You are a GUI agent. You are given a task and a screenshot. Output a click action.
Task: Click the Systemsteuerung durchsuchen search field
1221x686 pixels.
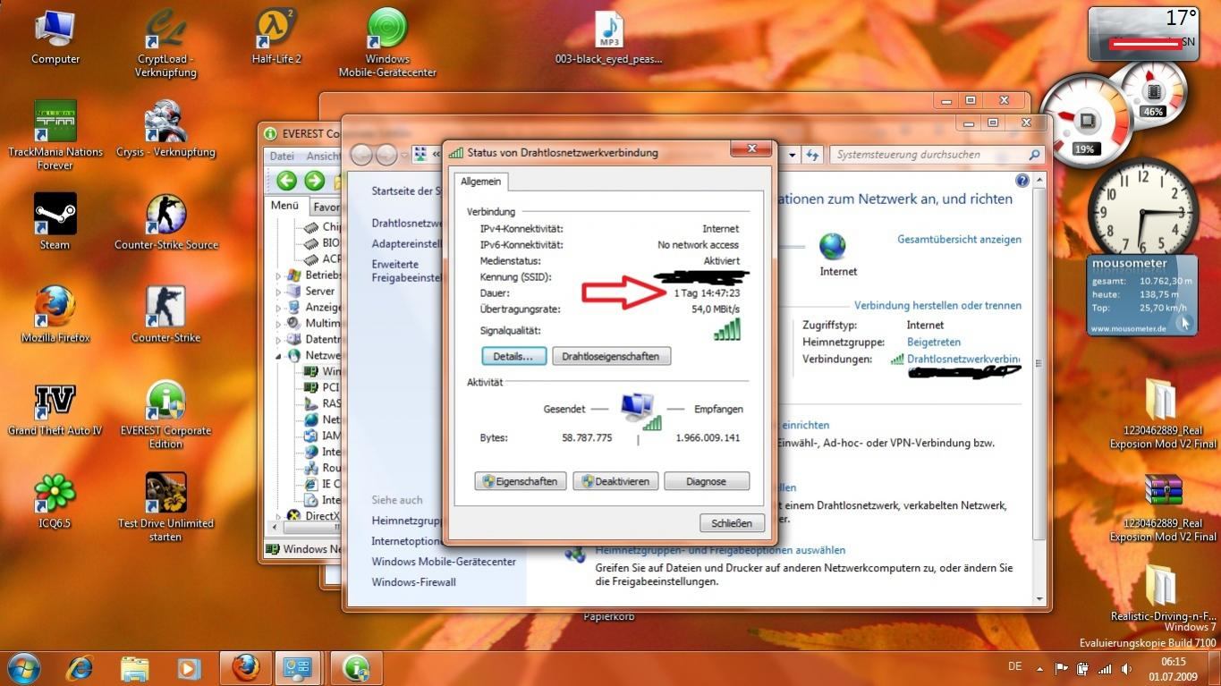937,155
